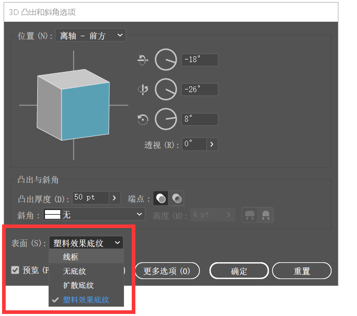Viewport: 357px width, 316px height.
Task: Click the bevel shape preview swatch
Action: tap(53, 214)
